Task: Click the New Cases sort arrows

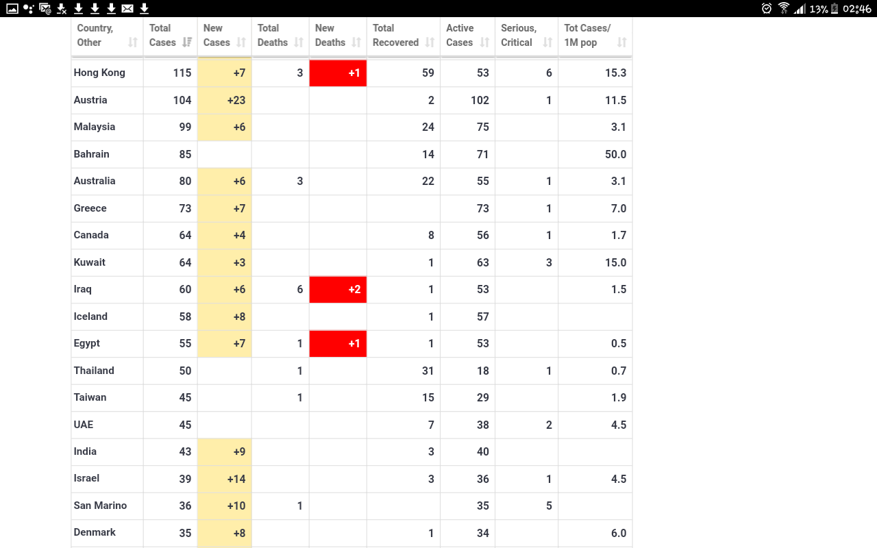Action: (x=241, y=42)
